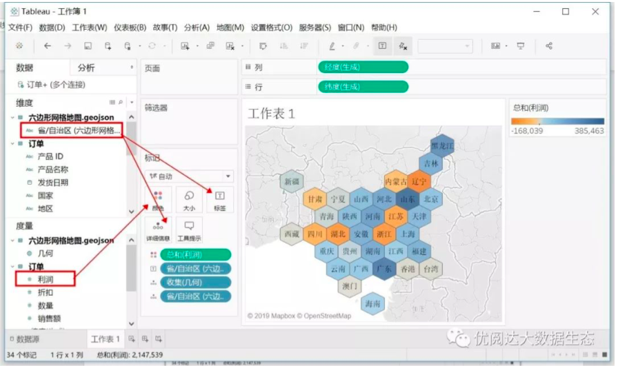The height and width of the screenshot is (366, 618).
Task: Click the Detail (详细信息) marks button
Action: pos(158,229)
